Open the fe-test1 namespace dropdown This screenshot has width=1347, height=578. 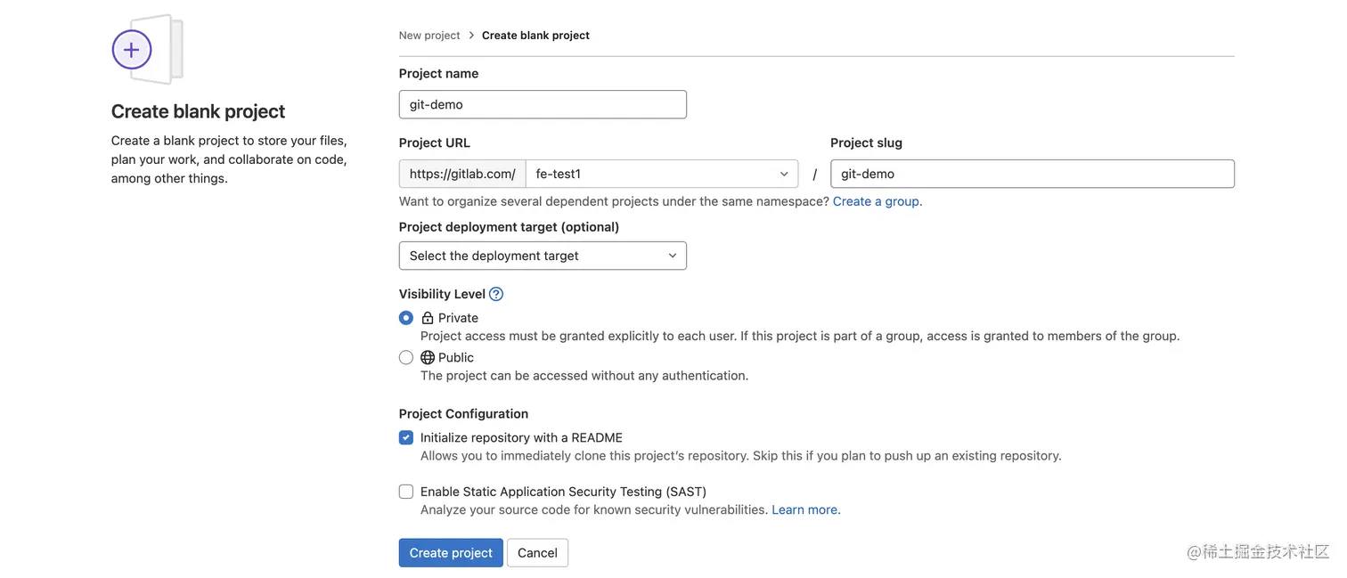[x=662, y=174]
